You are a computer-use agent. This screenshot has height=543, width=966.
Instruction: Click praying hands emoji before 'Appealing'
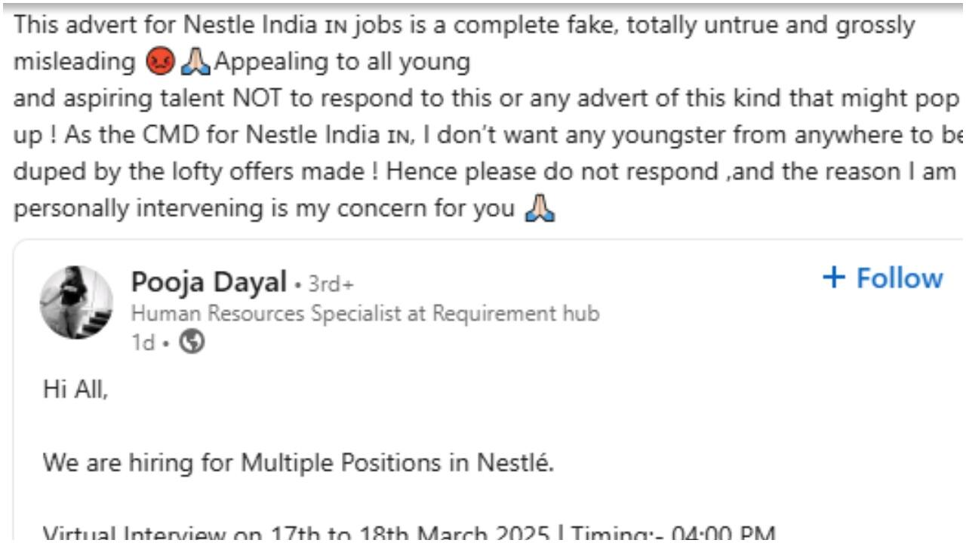point(195,62)
